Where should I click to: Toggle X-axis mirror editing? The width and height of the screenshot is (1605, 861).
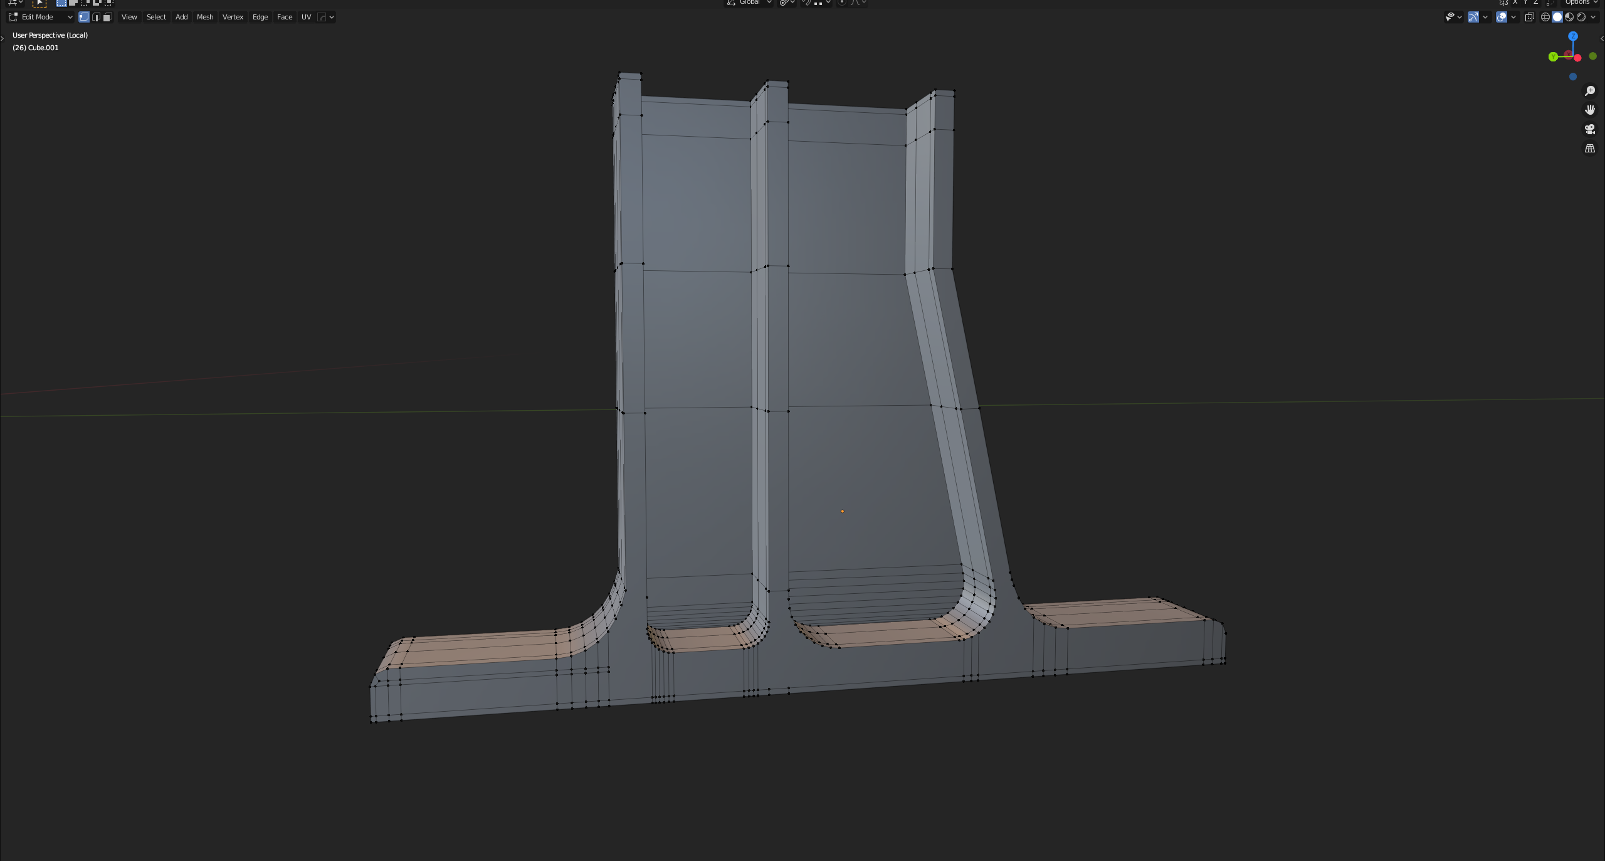point(1516,3)
